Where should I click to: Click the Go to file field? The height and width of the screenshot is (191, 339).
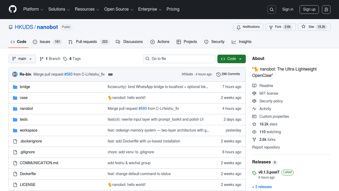point(179,59)
